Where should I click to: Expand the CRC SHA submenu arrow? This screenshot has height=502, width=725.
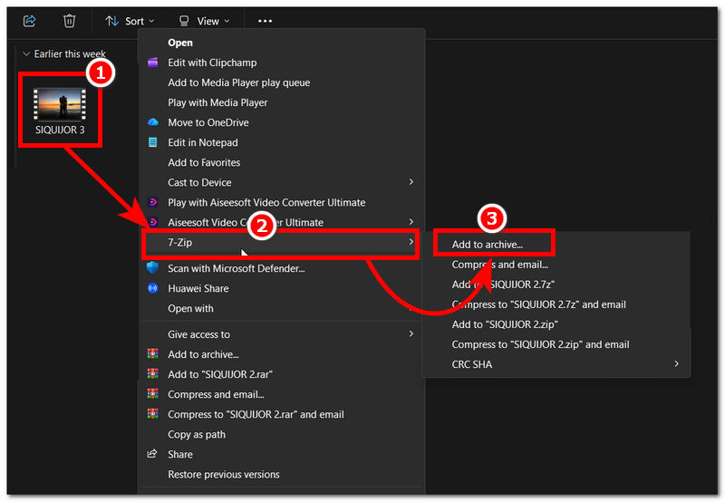pyautogui.click(x=676, y=364)
